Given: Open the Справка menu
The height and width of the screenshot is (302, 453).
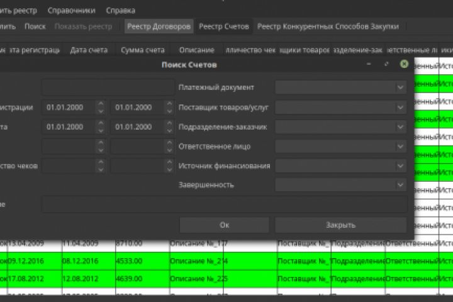Looking at the screenshot, I should (120, 11).
